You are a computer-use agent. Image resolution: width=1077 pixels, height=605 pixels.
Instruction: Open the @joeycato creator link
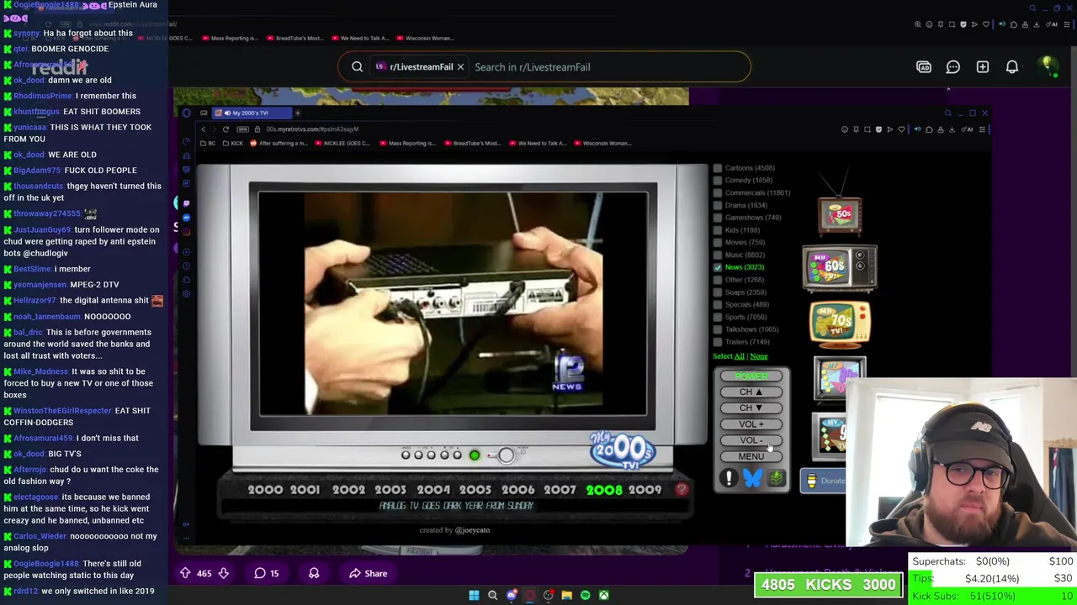472,530
